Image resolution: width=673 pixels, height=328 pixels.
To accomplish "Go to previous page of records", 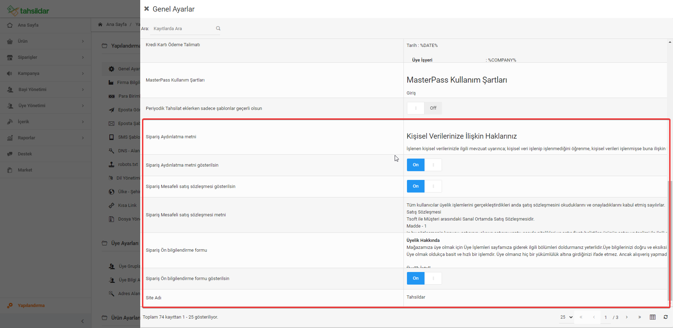I will pos(594,317).
